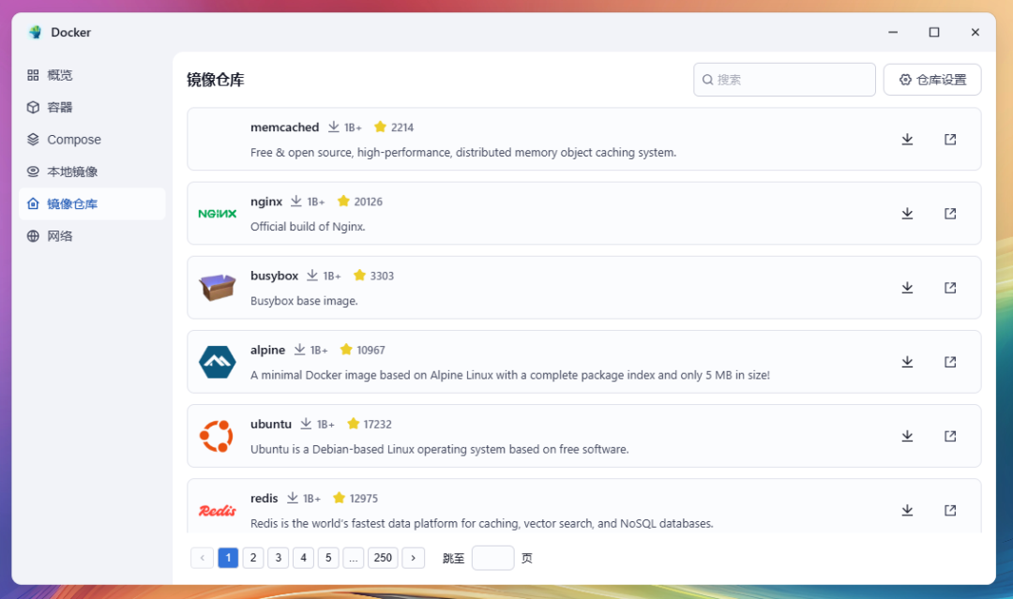The width and height of the screenshot is (1013, 599).
Task: Open 本地镜像 local images in sidebar
Action: 92,172
